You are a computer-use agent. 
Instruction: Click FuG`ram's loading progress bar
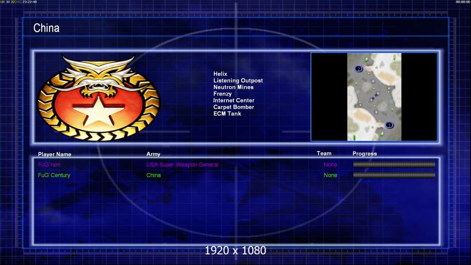pos(394,164)
